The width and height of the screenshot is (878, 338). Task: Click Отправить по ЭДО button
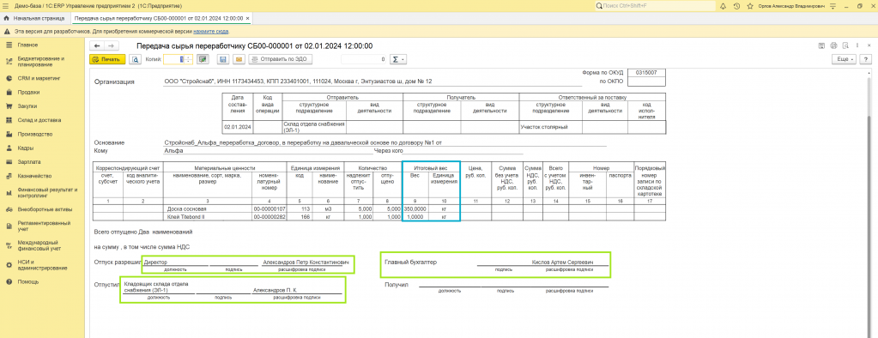pyautogui.click(x=282, y=58)
